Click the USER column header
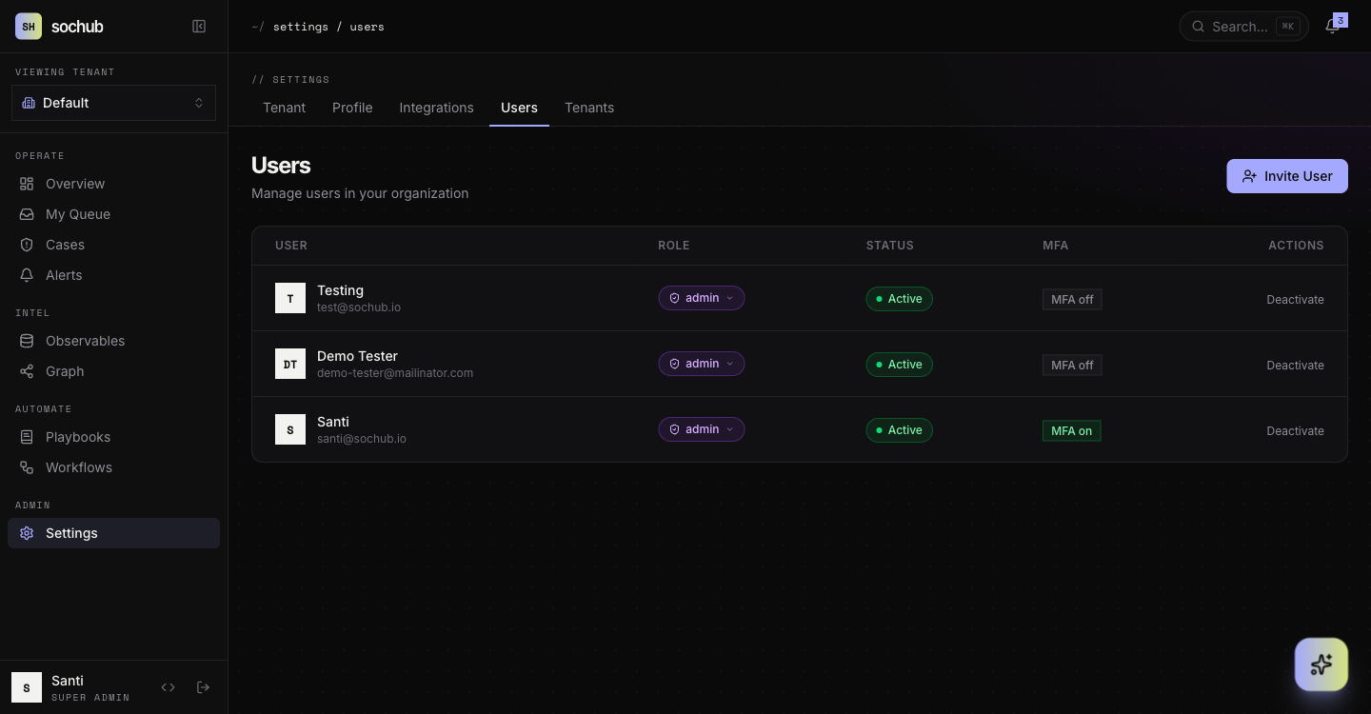The width and height of the screenshot is (1371, 714). [x=291, y=246]
